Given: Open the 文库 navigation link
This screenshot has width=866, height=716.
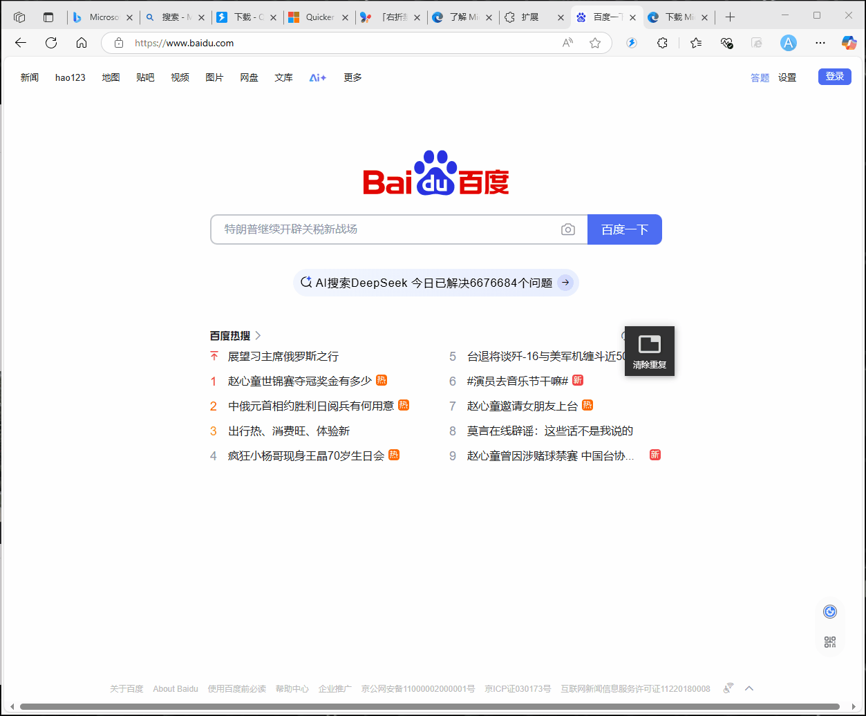Looking at the screenshot, I should tap(283, 77).
